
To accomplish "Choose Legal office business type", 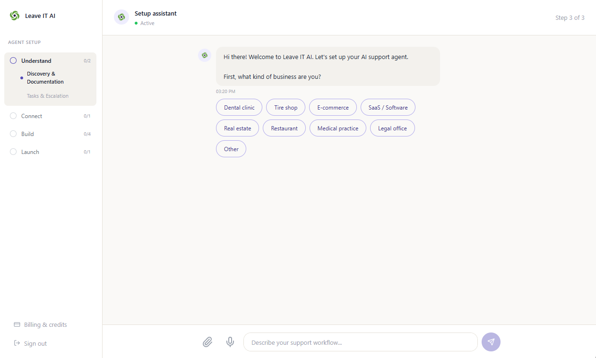I will click(392, 128).
